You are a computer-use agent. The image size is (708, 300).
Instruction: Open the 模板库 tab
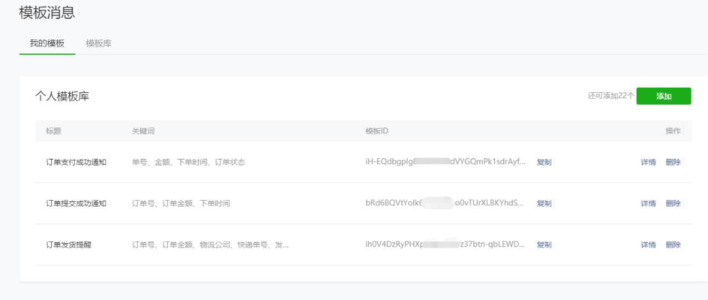pos(98,44)
